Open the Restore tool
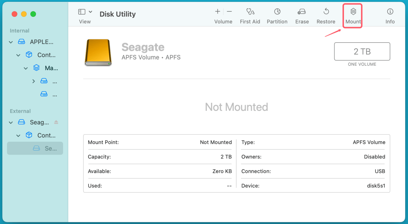408x224 pixels. coord(326,12)
